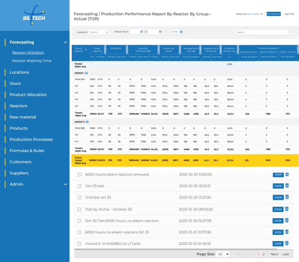299x262 pixels.
Task: Click the My Website button
Action: coord(273,14)
